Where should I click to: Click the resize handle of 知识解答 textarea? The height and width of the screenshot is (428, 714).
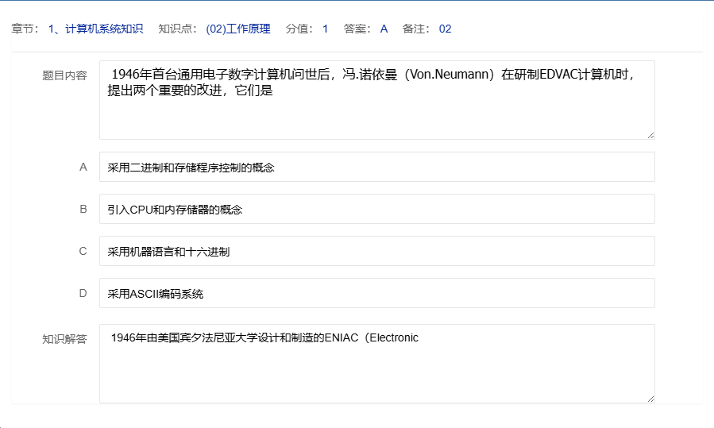click(650, 399)
